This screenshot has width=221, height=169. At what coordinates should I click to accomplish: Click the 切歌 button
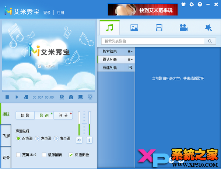[x=25, y=115]
